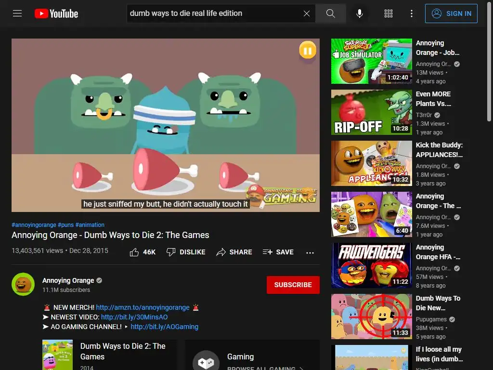Viewport: 493px width, 370px height.
Task: Open the hamburger guide menu
Action: pos(17,13)
